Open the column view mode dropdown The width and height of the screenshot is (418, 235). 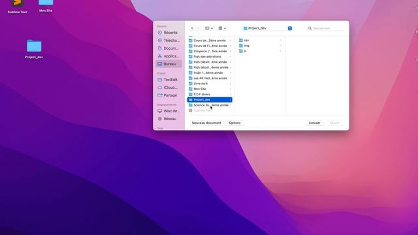tap(209, 28)
